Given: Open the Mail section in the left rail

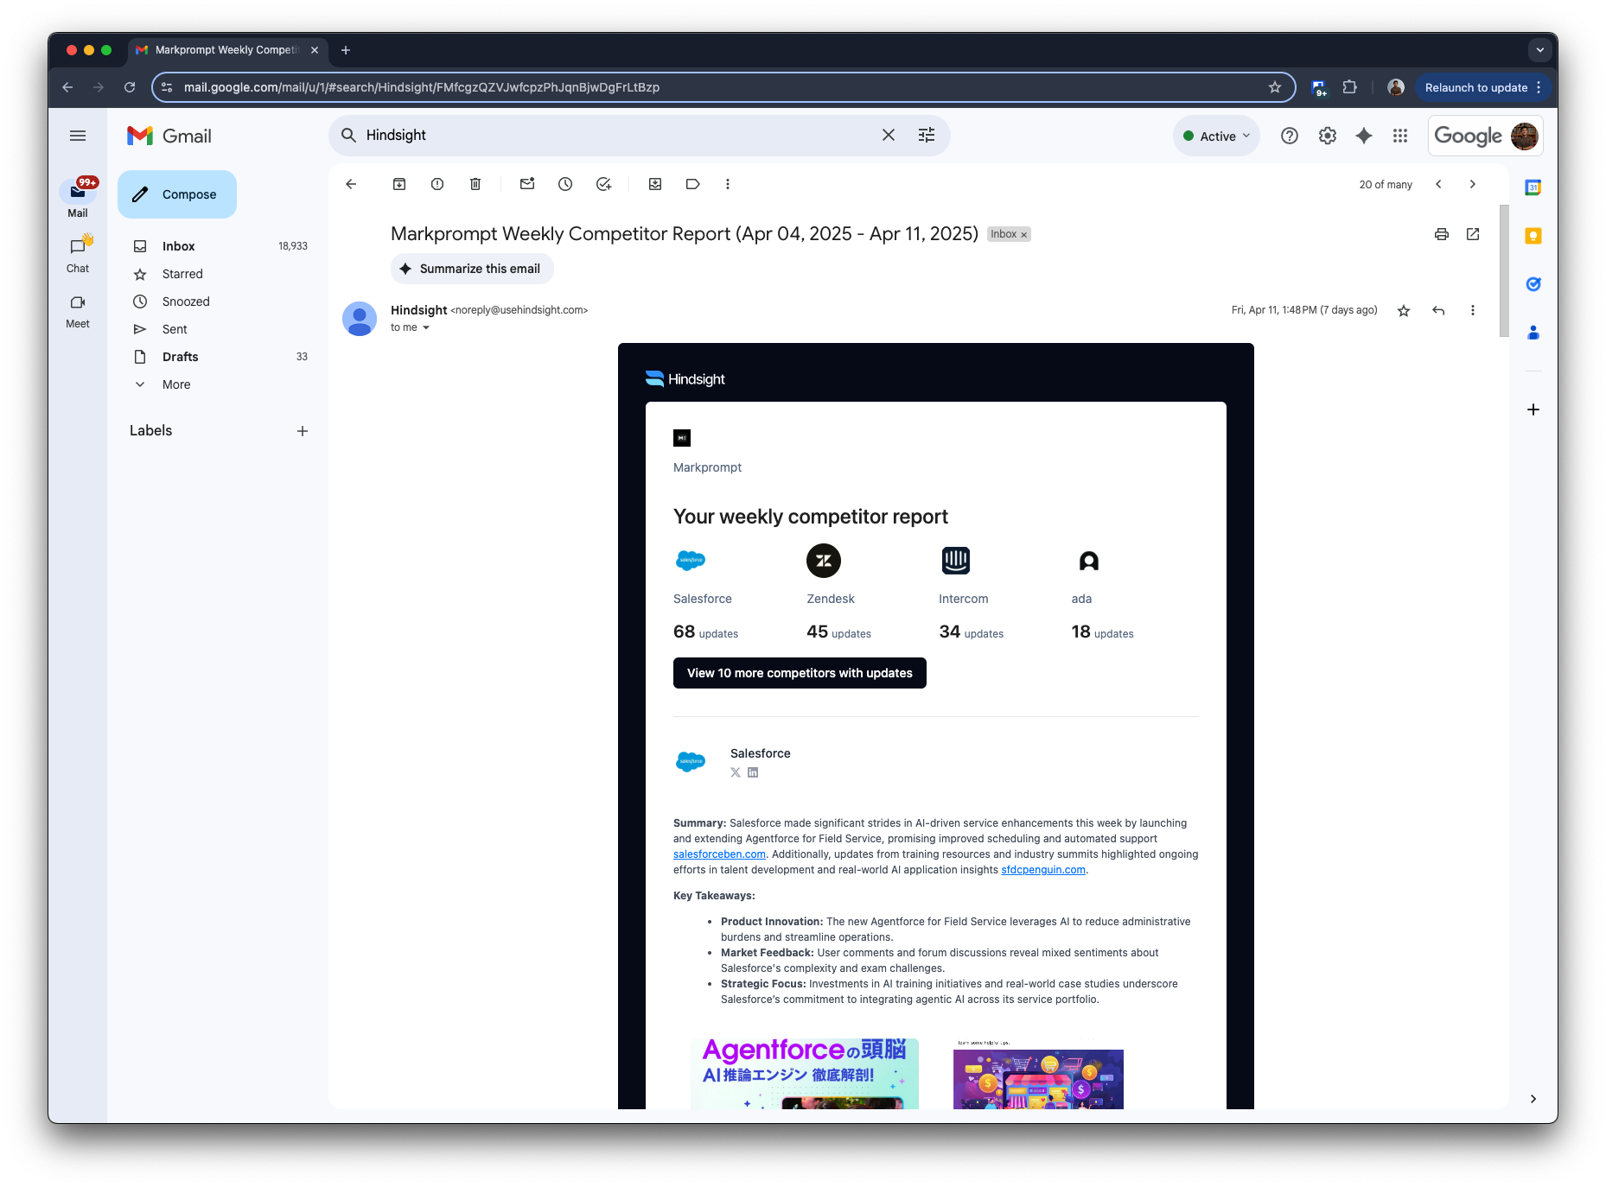Looking at the screenshot, I should (78, 199).
